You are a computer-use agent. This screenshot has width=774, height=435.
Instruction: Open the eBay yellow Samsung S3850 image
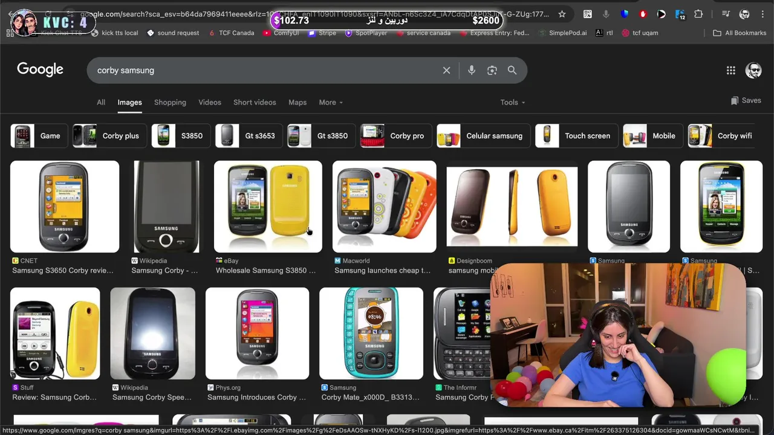(x=268, y=207)
